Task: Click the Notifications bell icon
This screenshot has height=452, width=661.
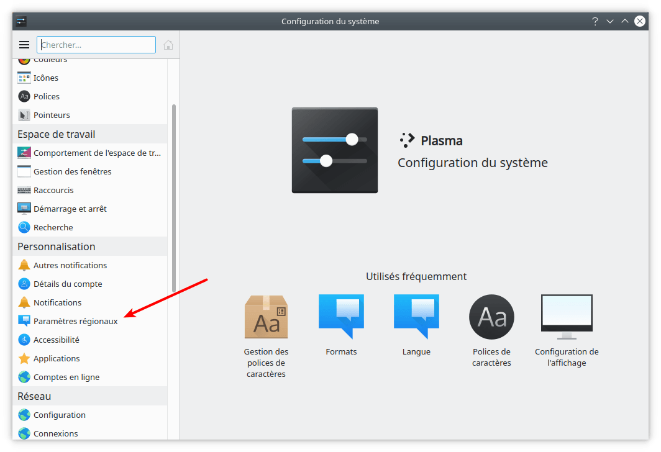Action: (24, 302)
